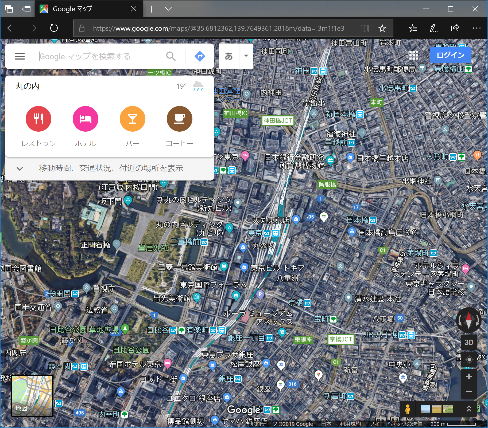Switch to 地図 map view thumbnail

click(x=32, y=395)
